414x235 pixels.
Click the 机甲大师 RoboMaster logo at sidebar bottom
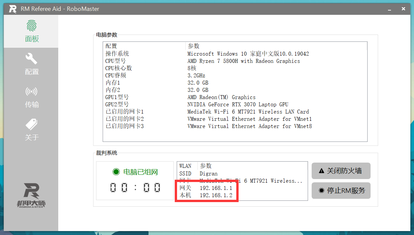tap(32, 195)
